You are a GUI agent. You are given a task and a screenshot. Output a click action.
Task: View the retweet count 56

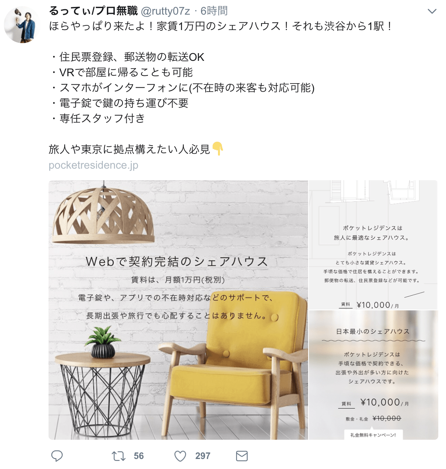[139, 456]
